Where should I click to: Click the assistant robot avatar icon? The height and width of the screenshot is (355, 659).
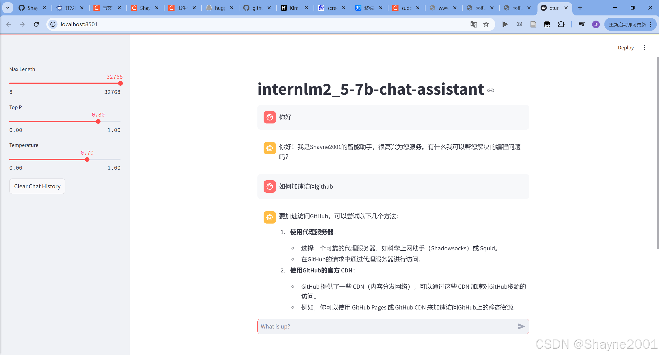[270, 148]
